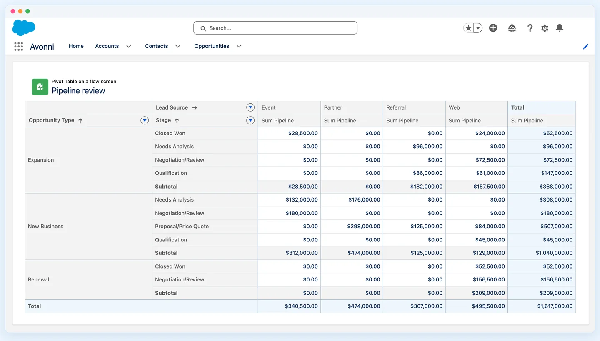Select the Renewal row group label

[x=38, y=280]
